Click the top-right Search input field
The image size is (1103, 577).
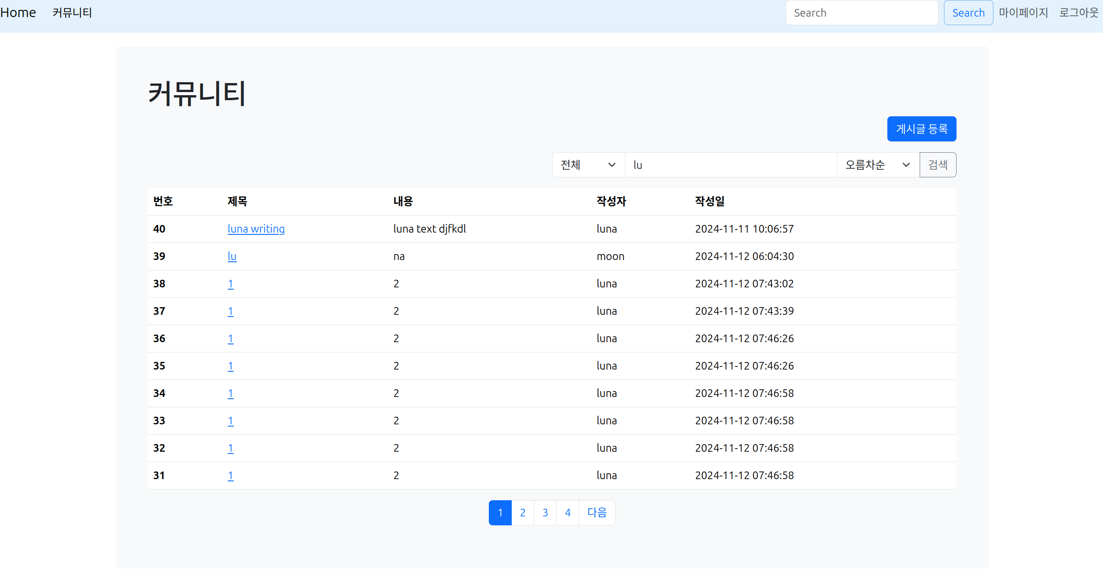click(861, 12)
